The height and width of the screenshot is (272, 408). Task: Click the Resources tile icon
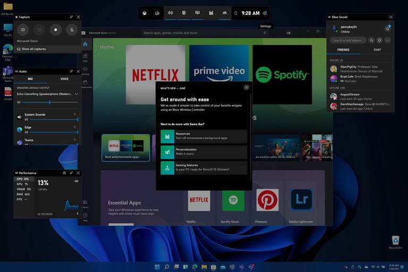[x=168, y=136]
